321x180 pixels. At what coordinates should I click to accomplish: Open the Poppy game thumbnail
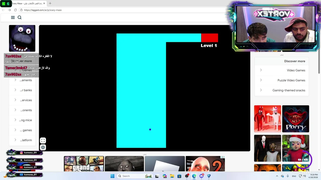point(295,119)
